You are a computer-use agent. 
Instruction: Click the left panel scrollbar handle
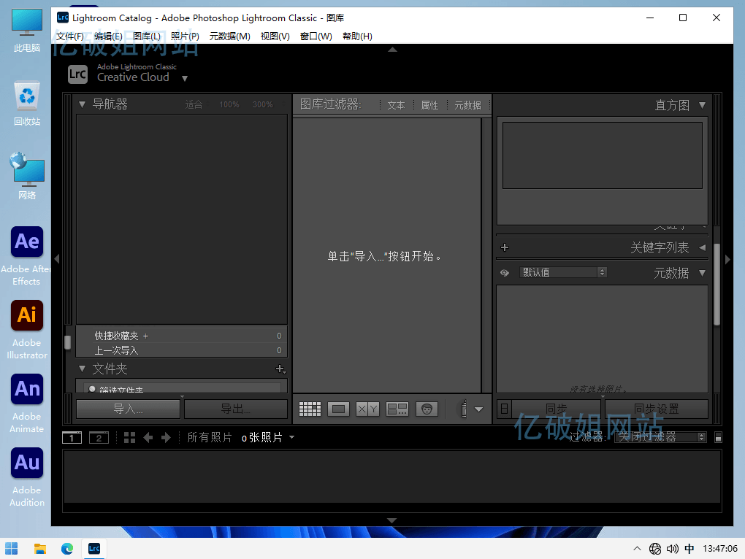click(67, 342)
